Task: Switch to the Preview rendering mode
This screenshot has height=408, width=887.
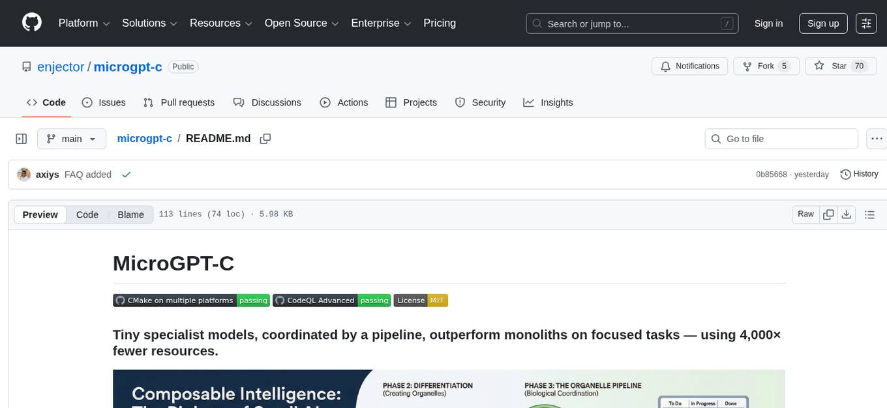Action: (x=40, y=214)
